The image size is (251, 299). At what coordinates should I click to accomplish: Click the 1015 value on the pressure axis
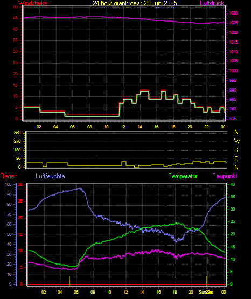click(233, 42)
